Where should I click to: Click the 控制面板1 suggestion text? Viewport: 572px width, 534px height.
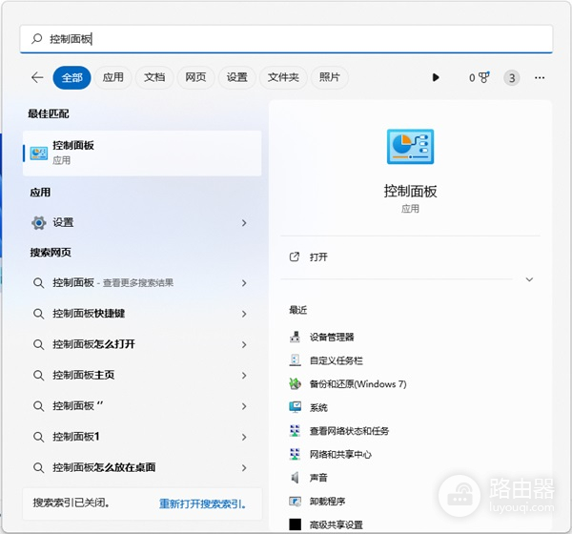76,437
